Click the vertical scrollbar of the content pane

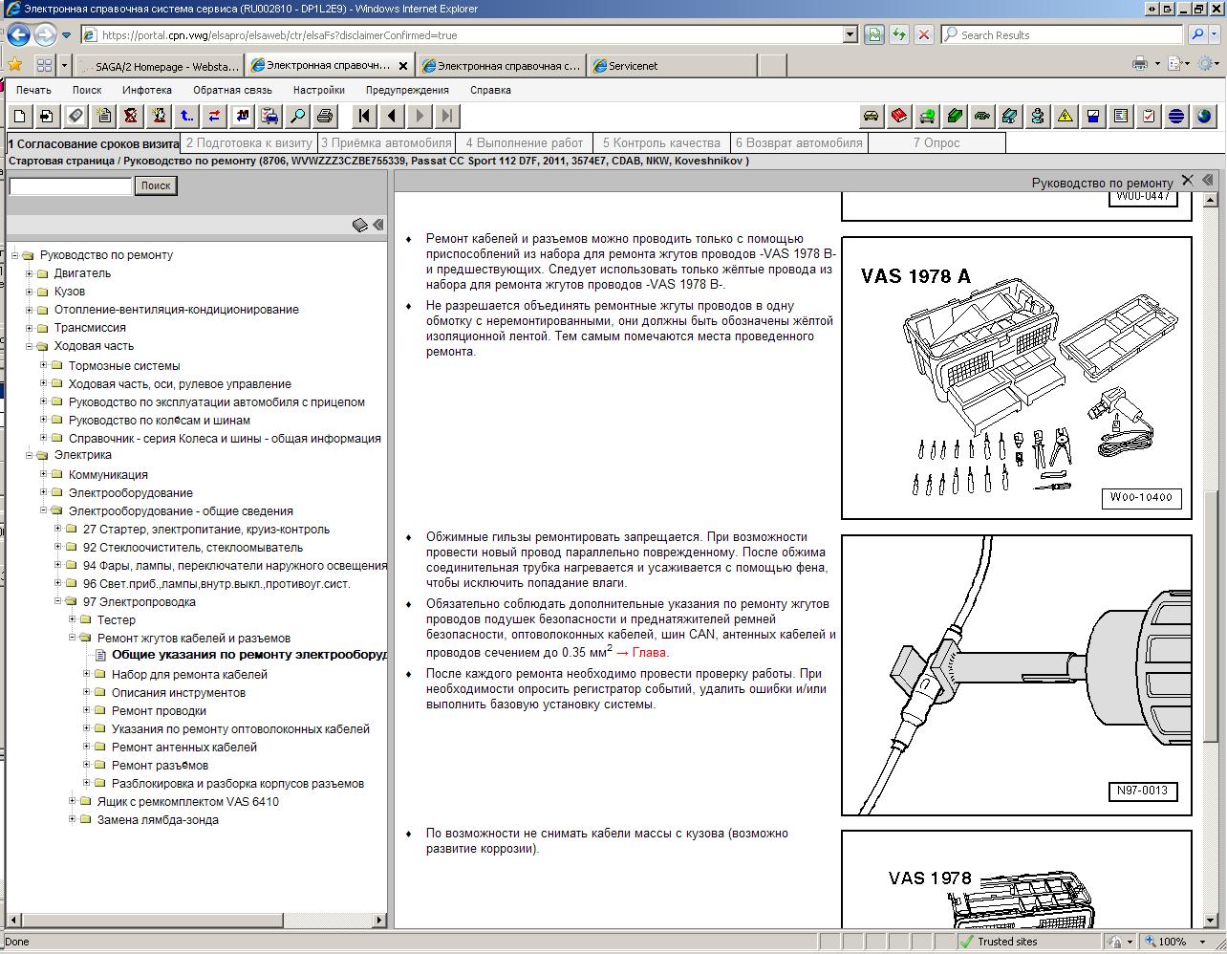tap(1211, 559)
